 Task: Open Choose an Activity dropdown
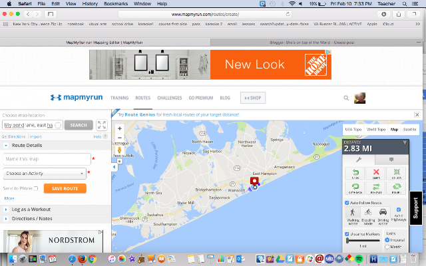pos(45,174)
